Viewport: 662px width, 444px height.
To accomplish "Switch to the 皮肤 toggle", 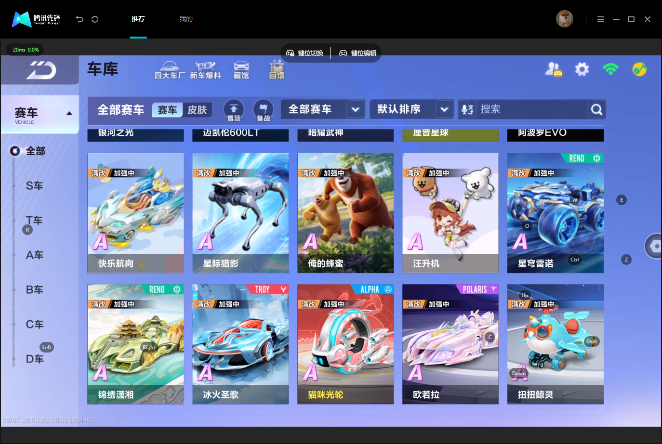I will [x=197, y=110].
